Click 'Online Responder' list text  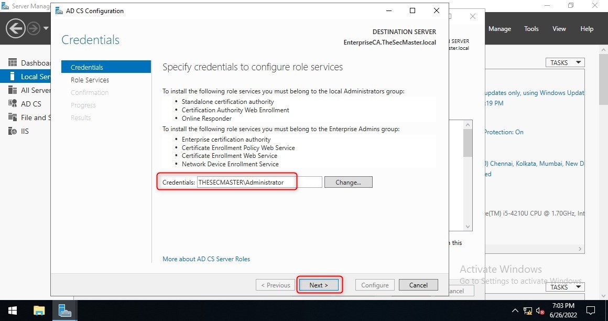click(207, 119)
